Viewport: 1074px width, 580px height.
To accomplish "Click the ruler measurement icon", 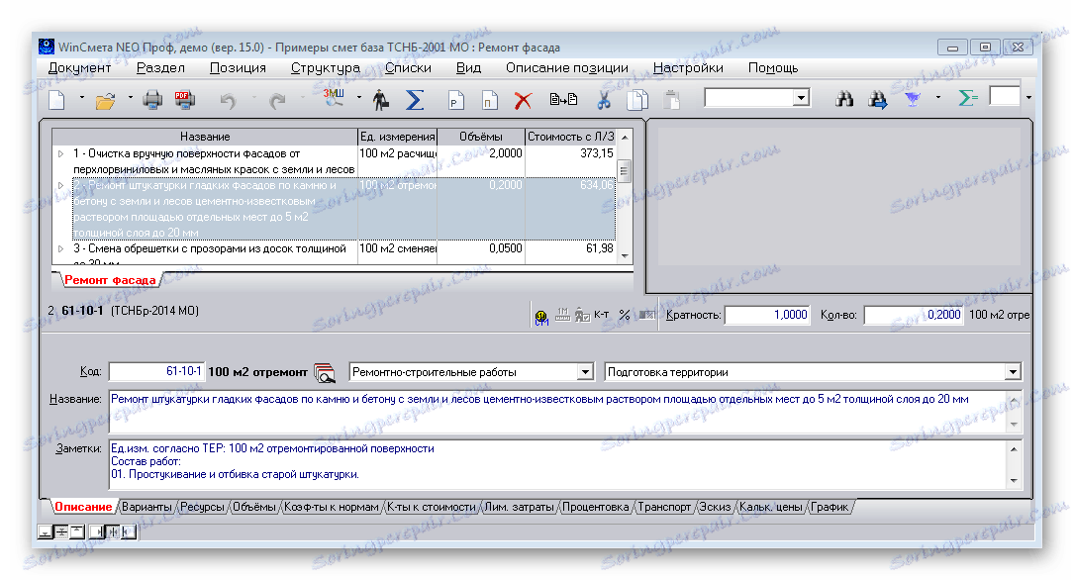I will pos(562,315).
